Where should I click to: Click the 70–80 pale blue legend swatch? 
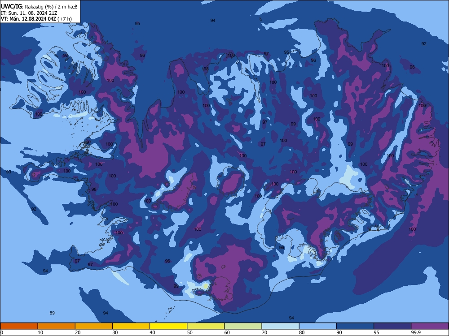click(x=280, y=326)
